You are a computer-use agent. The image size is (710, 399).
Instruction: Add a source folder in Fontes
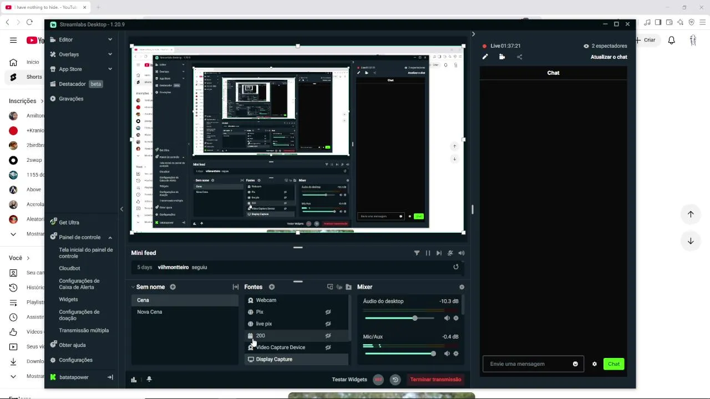tap(348, 287)
